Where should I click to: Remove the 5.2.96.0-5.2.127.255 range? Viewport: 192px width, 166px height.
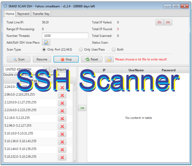[62, 126]
